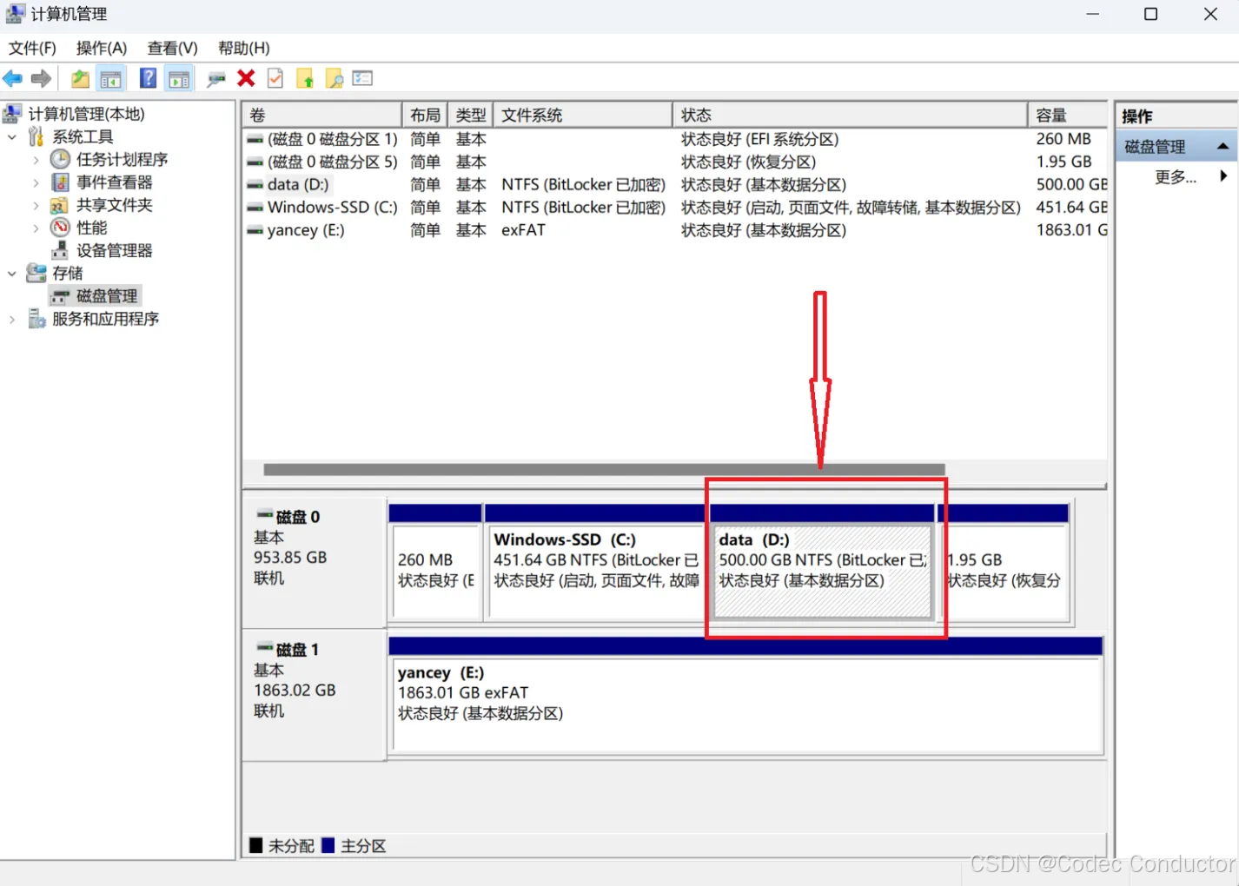Collapse the 磁盘管理 actions section
This screenshot has height=886, width=1239.
tap(1222, 146)
